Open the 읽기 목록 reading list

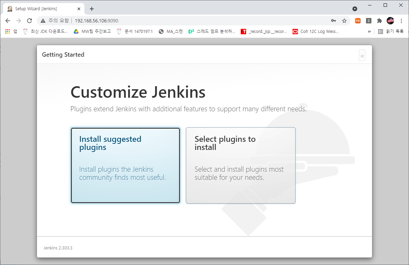click(391, 32)
